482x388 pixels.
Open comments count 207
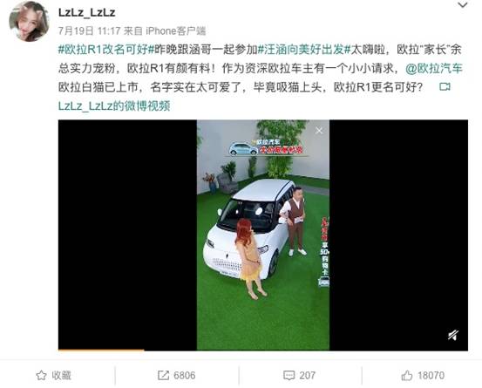coord(308,376)
